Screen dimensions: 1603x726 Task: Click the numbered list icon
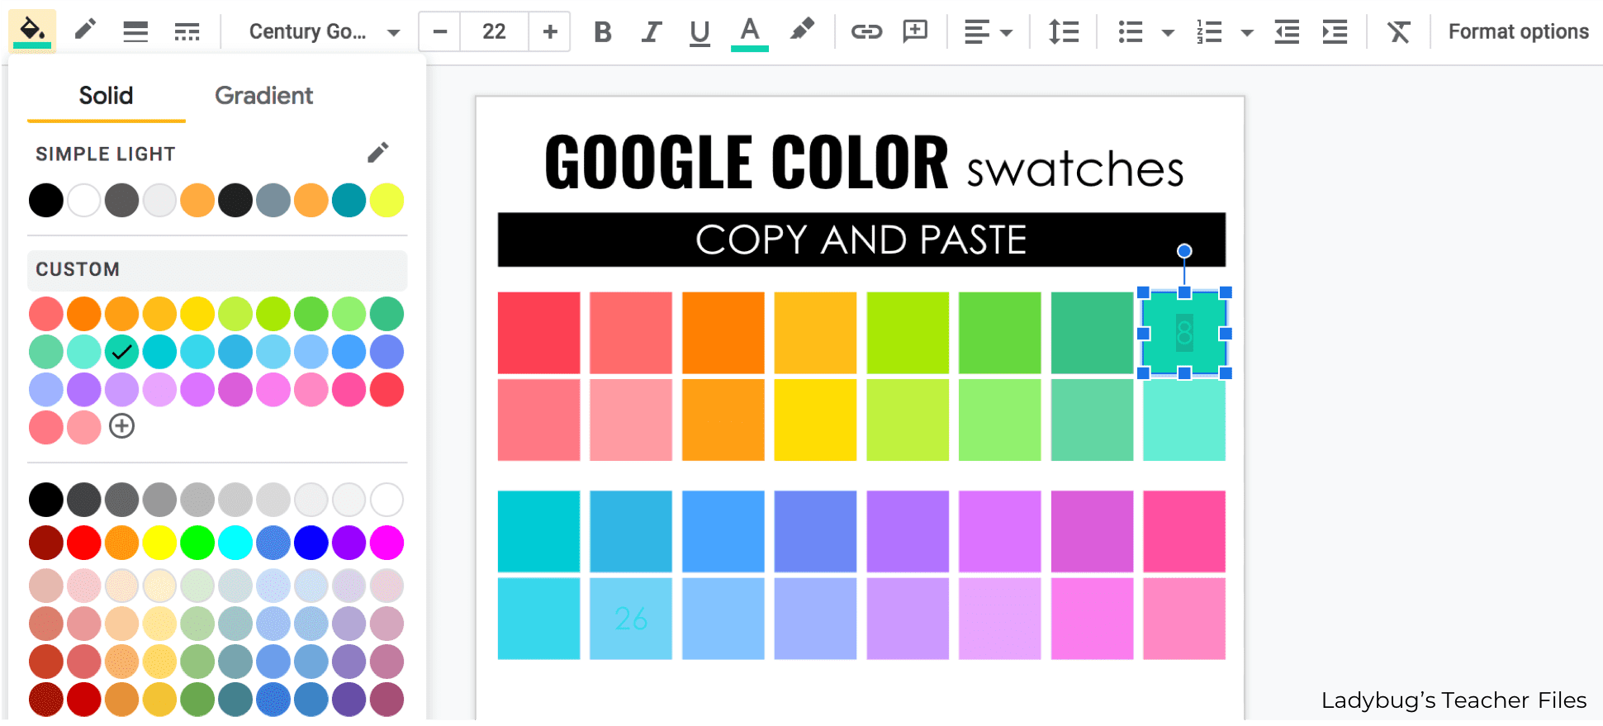[1209, 32]
